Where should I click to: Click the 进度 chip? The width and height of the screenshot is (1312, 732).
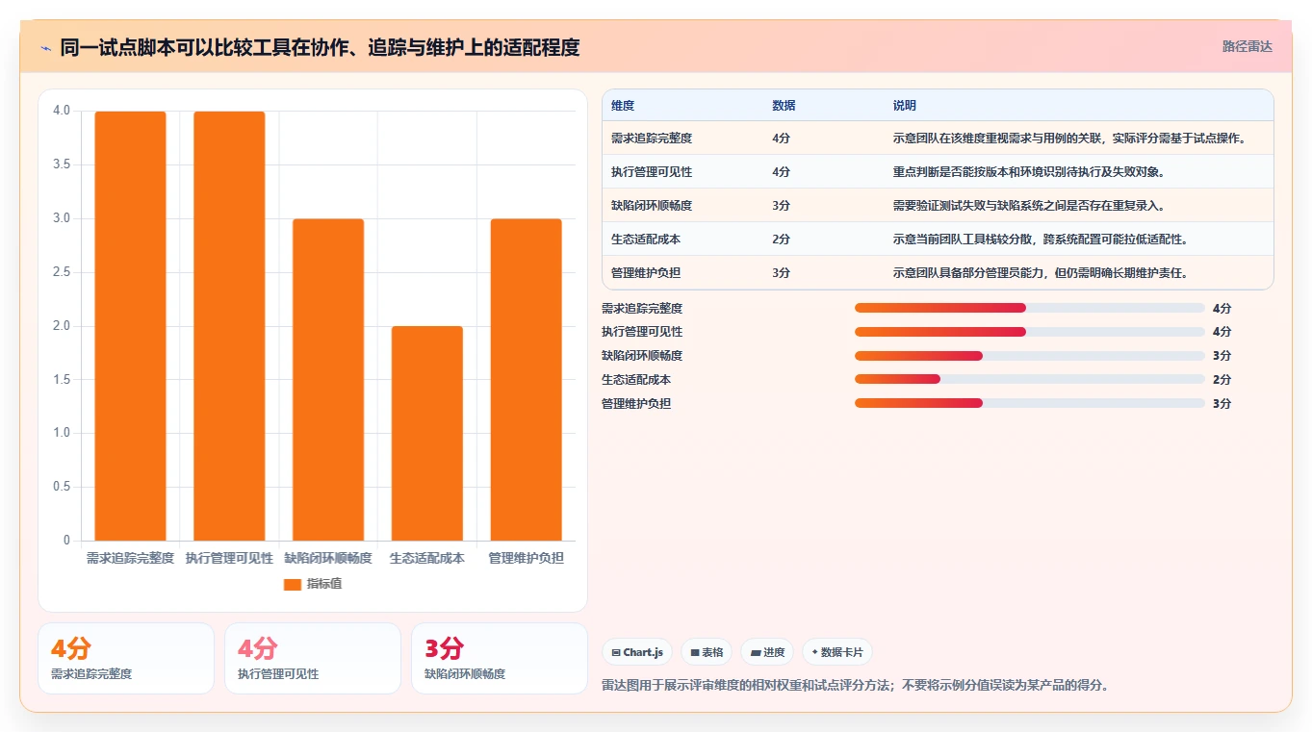click(767, 652)
